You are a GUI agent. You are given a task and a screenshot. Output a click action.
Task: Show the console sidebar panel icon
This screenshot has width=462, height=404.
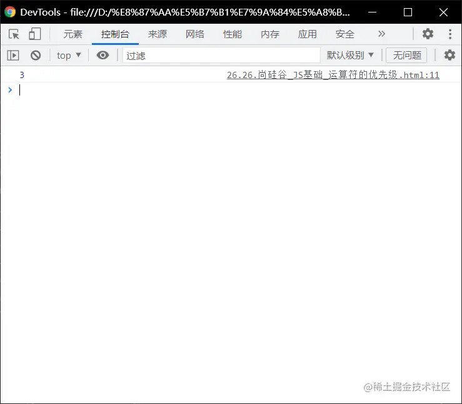(x=13, y=56)
